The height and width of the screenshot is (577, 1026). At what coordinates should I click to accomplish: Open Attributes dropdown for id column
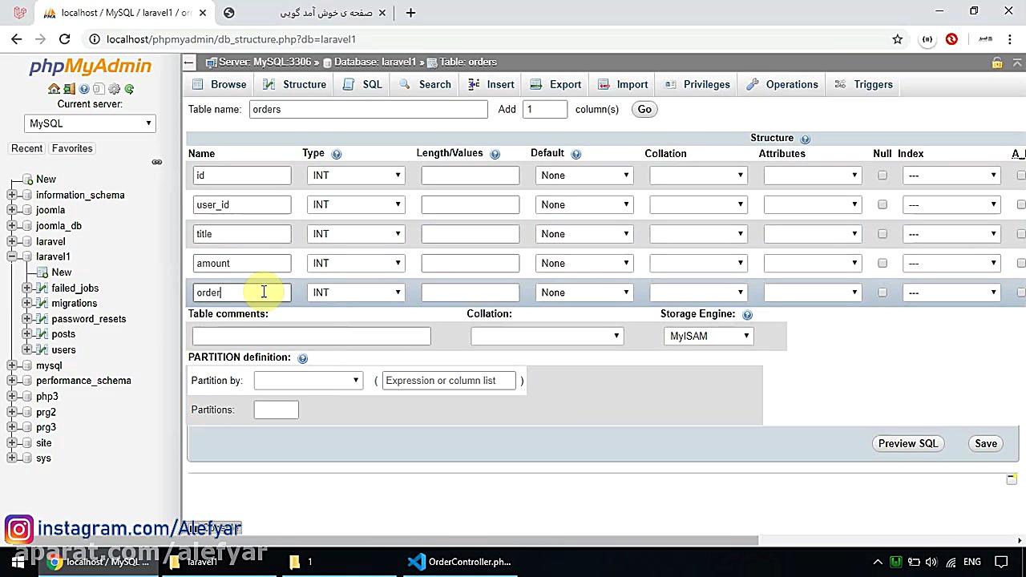813,176
